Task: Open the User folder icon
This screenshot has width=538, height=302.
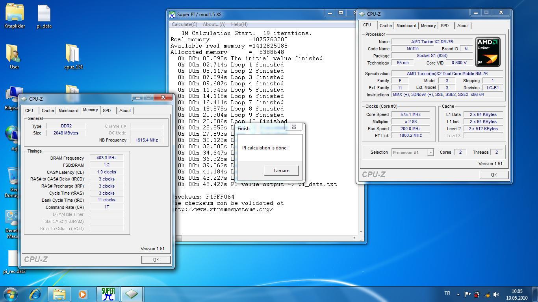Action: (15, 57)
